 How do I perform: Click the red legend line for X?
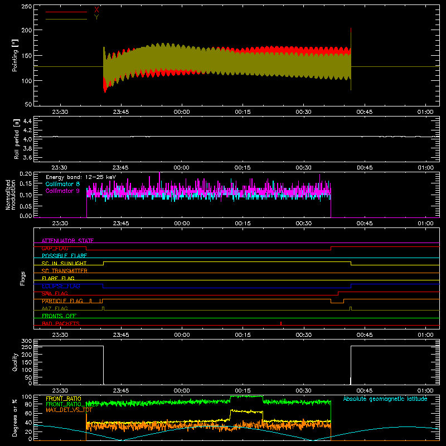click(66, 12)
